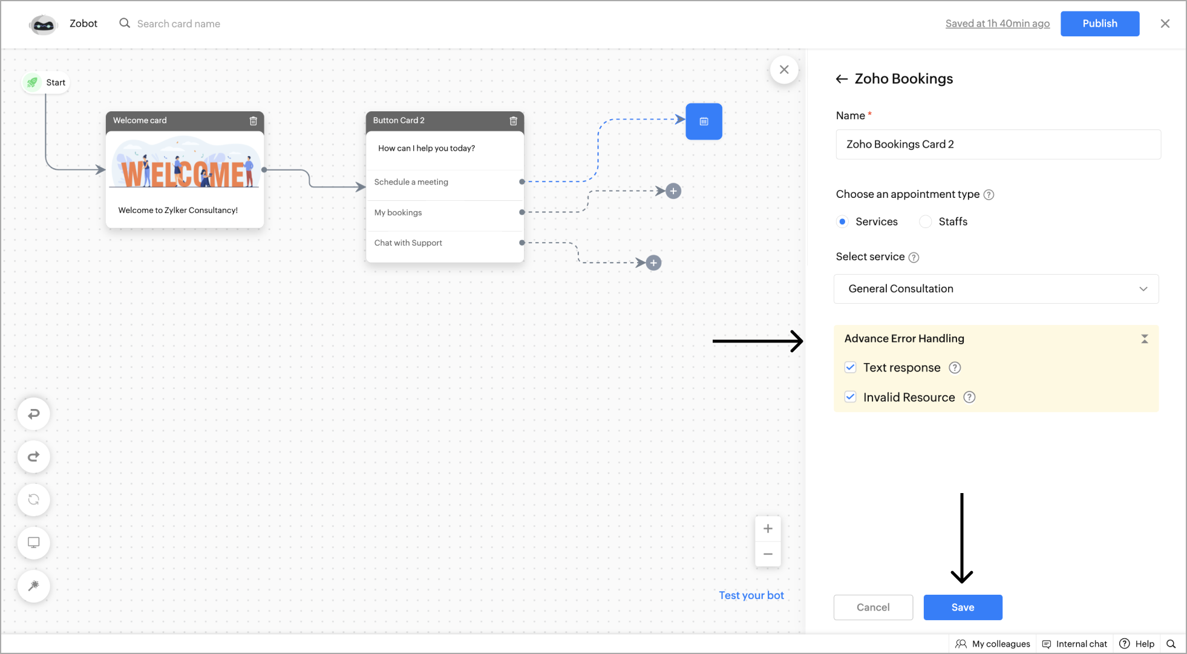Collapse the Advance Error Handling section
This screenshot has height=654, width=1187.
click(1144, 339)
